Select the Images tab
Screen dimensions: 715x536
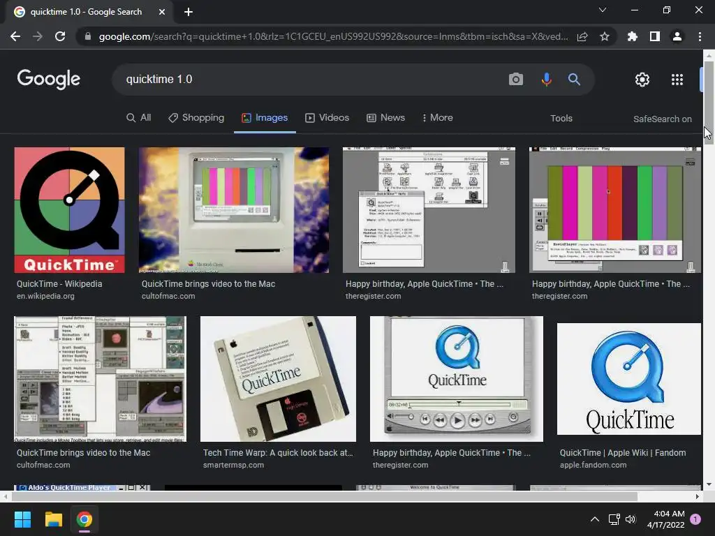265,117
